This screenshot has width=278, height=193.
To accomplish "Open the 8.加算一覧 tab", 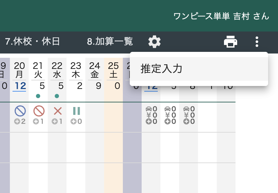I will (x=110, y=42).
